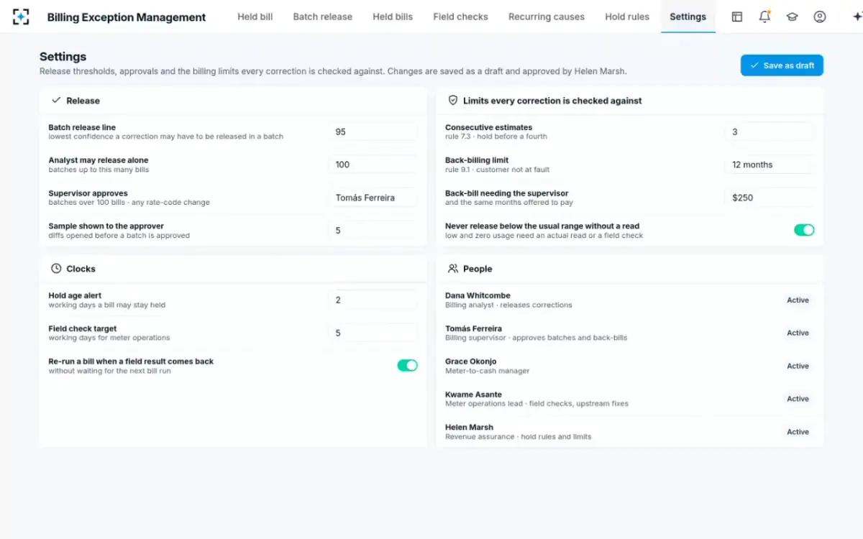Switch to the Batch release tab
Image resolution: width=863 pixels, height=539 pixels.
(323, 17)
